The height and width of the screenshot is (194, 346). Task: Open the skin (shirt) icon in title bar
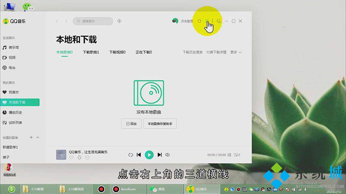click(199, 21)
